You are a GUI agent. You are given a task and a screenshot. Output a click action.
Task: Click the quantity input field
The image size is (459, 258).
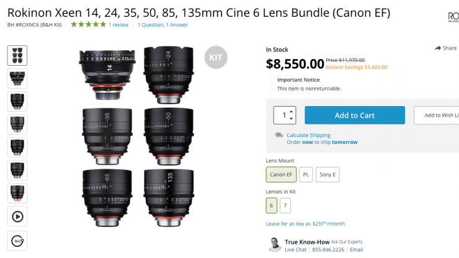tap(283, 115)
